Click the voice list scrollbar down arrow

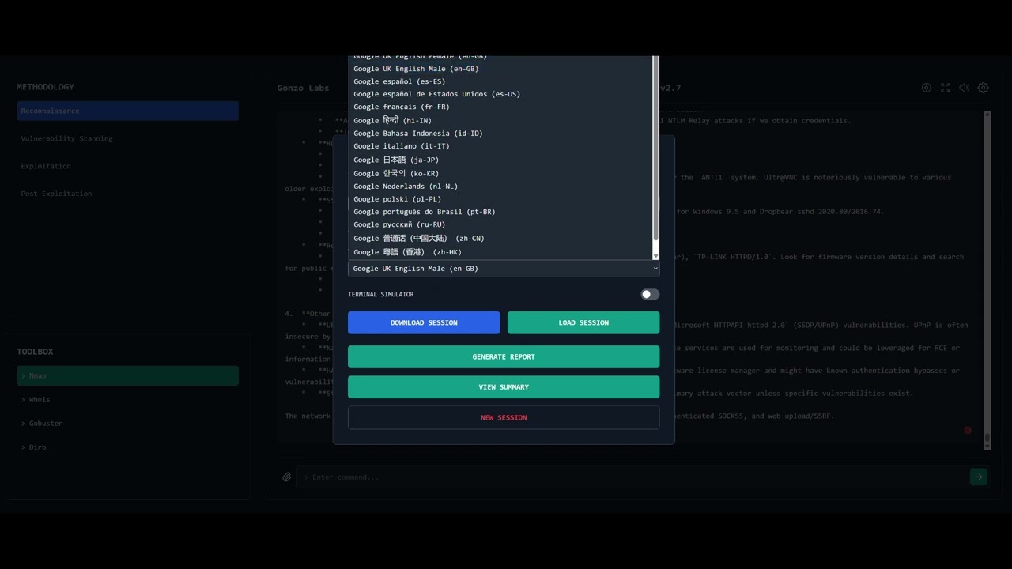(655, 255)
